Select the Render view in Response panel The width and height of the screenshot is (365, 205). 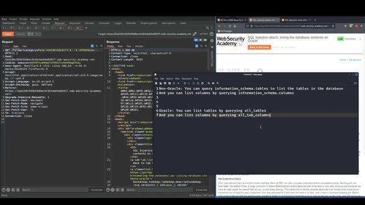pos(139,46)
